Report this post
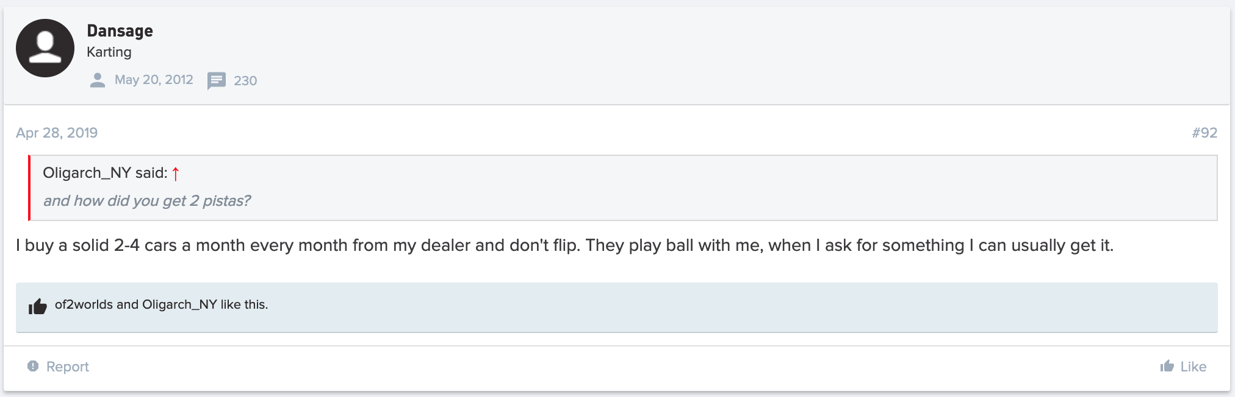This screenshot has height=397, width=1235. click(x=67, y=367)
